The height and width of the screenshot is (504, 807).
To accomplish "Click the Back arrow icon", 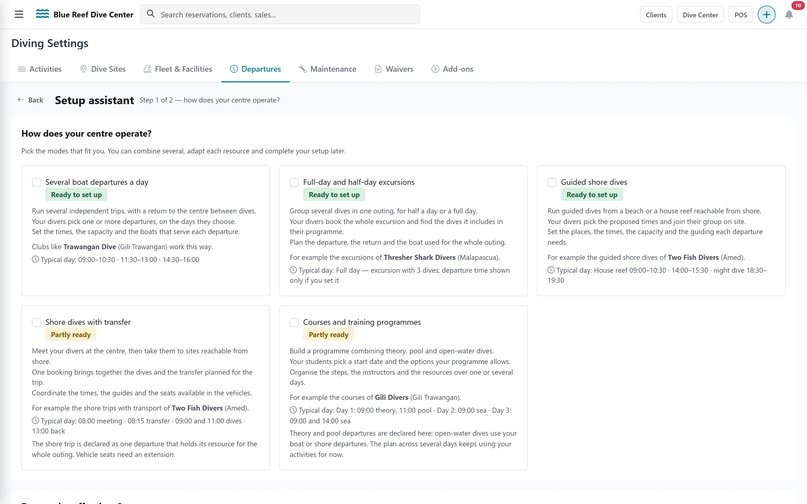I will click(21, 100).
